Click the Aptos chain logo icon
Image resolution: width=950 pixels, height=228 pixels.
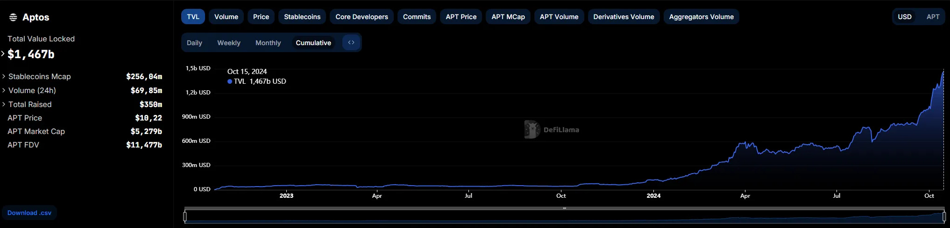tap(13, 17)
